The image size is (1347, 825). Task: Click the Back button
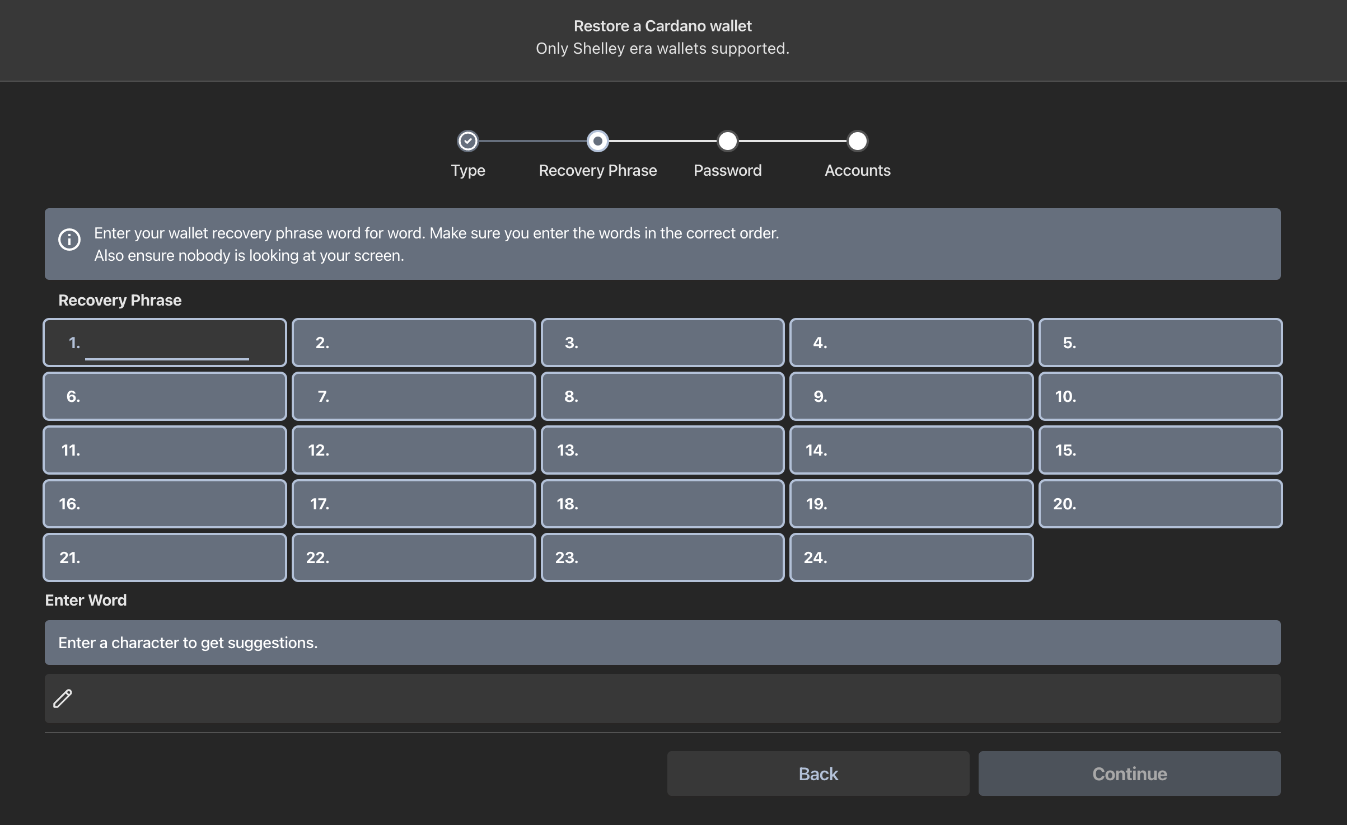pos(818,774)
